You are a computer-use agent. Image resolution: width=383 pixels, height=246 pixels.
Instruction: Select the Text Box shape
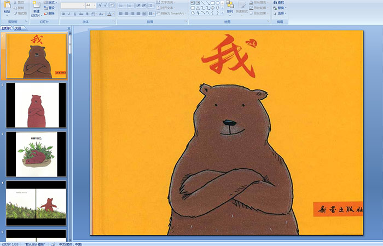(x=193, y=3)
